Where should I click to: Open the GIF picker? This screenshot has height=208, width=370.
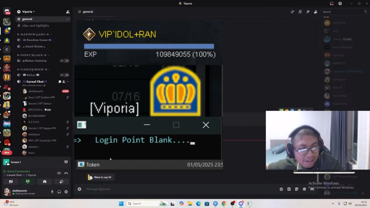coord(289,189)
